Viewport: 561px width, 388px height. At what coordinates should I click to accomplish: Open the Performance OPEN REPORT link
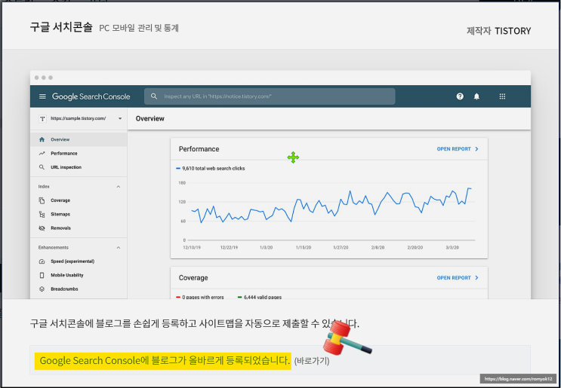(458, 149)
